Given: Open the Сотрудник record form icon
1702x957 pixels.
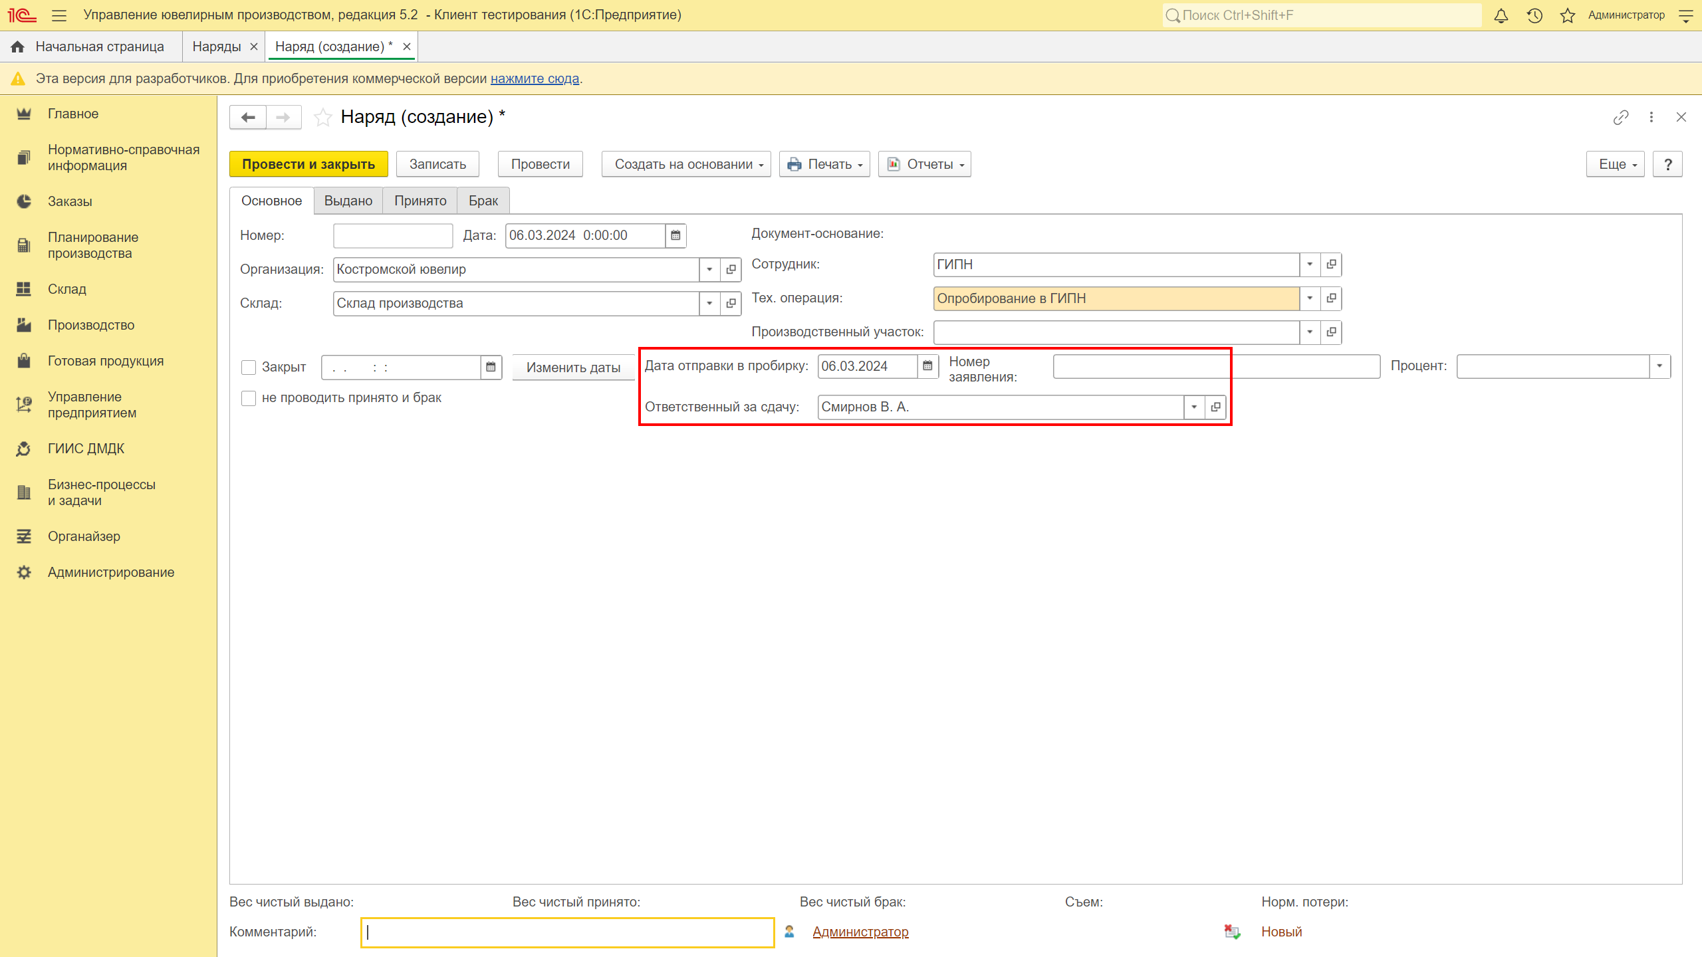Looking at the screenshot, I should (x=1331, y=265).
